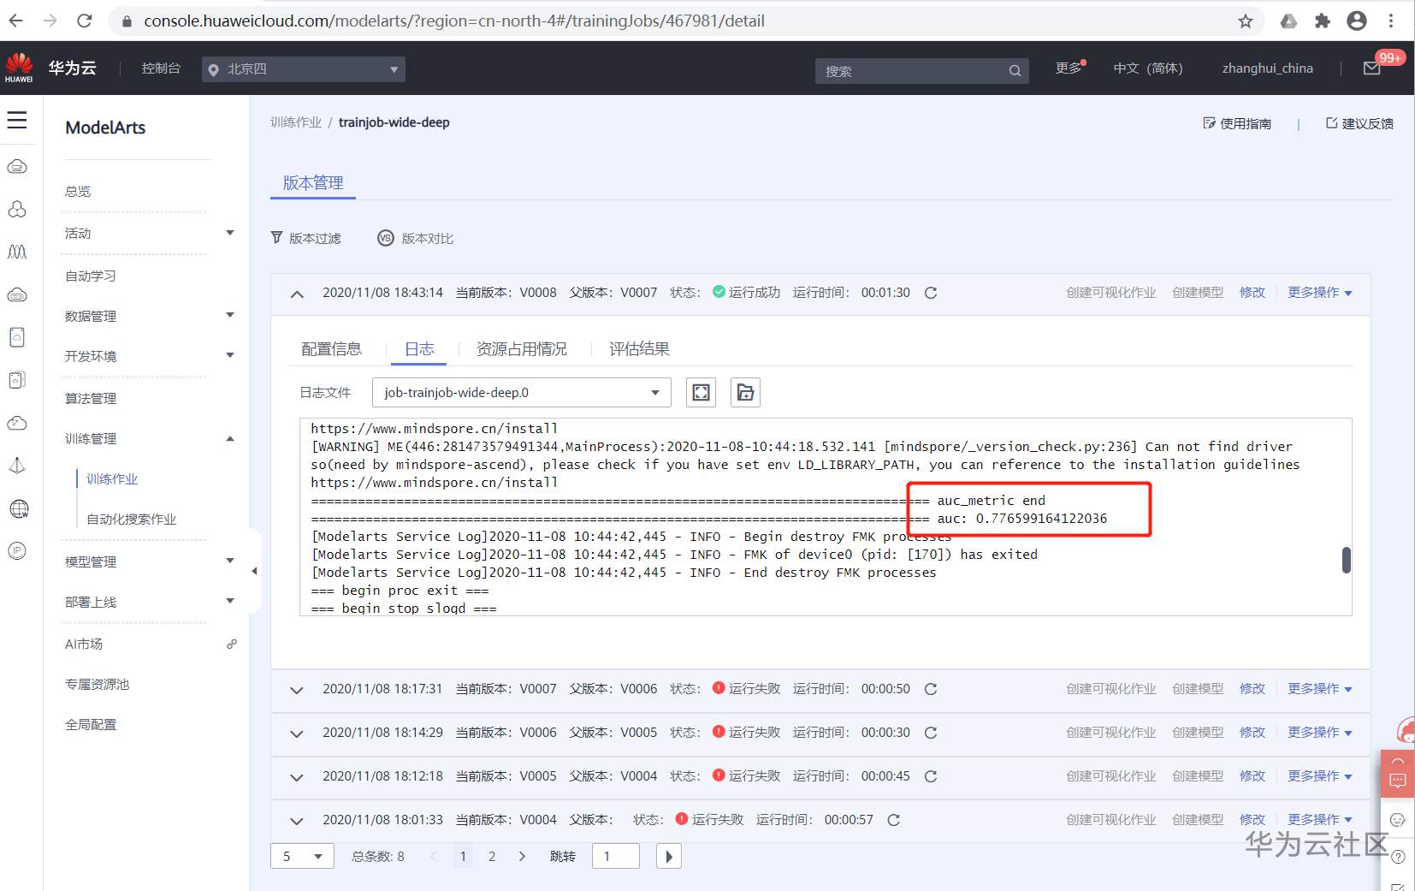This screenshot has width=1415, height=891.
Task: Open 更多操作 dropdown for V0007
Action: 1320,689
